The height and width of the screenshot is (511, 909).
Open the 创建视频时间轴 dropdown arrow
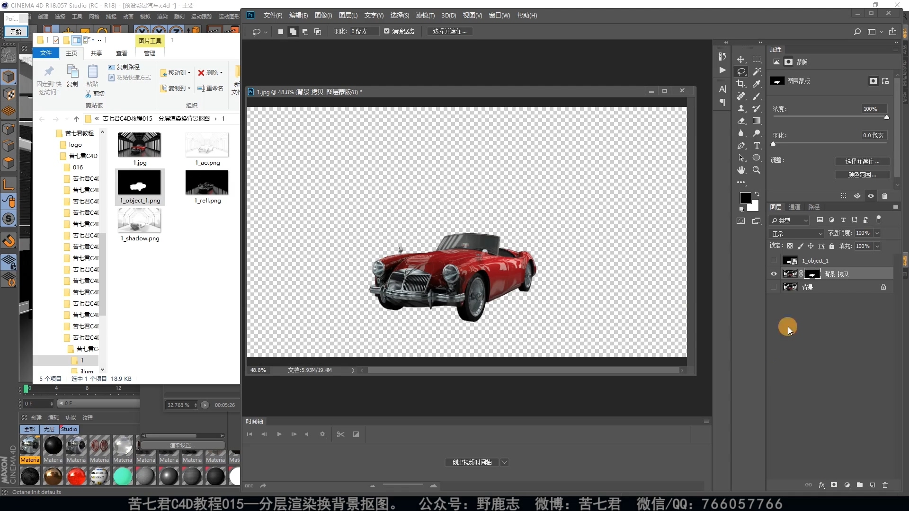coord(505,462)
